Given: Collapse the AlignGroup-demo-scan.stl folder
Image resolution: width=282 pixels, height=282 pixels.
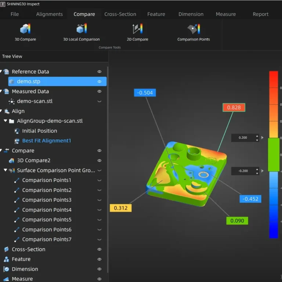Looking at the screenshot, I should (6, 121).
